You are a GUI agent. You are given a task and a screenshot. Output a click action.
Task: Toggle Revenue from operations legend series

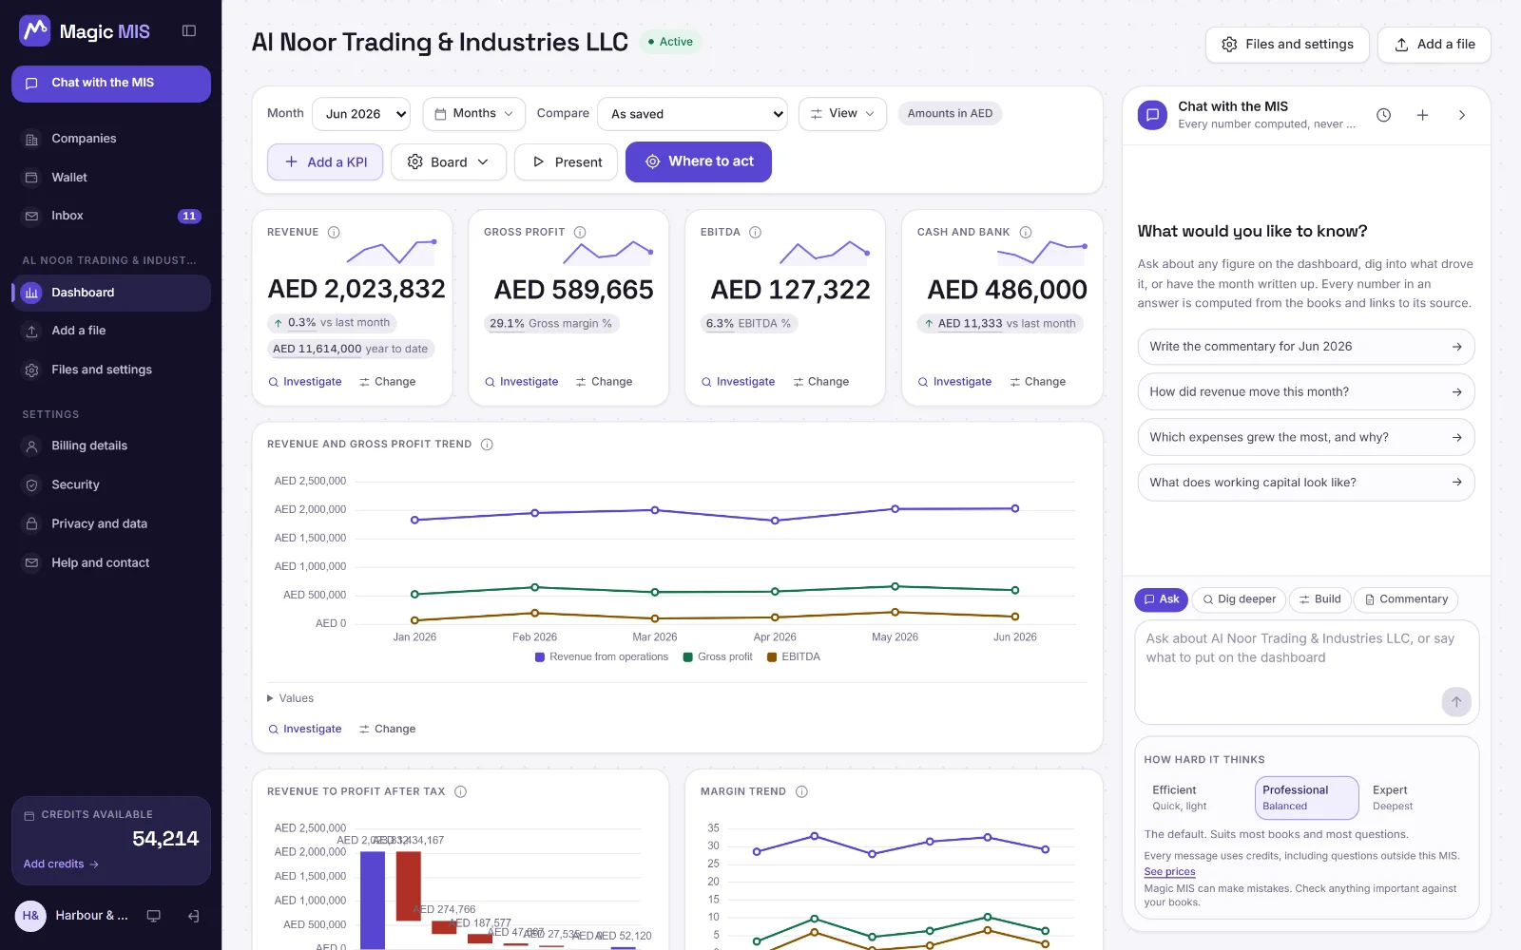[602, 656]
